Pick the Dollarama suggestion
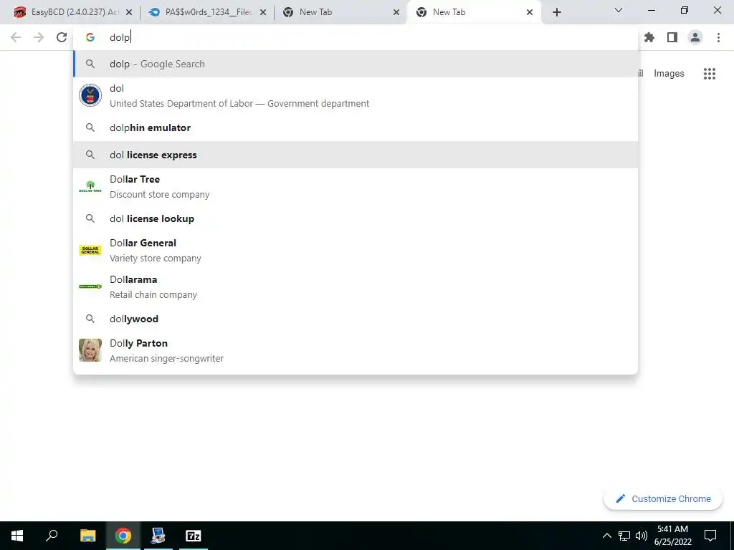This screenshot has height=550, width=734. click(356, 286)
